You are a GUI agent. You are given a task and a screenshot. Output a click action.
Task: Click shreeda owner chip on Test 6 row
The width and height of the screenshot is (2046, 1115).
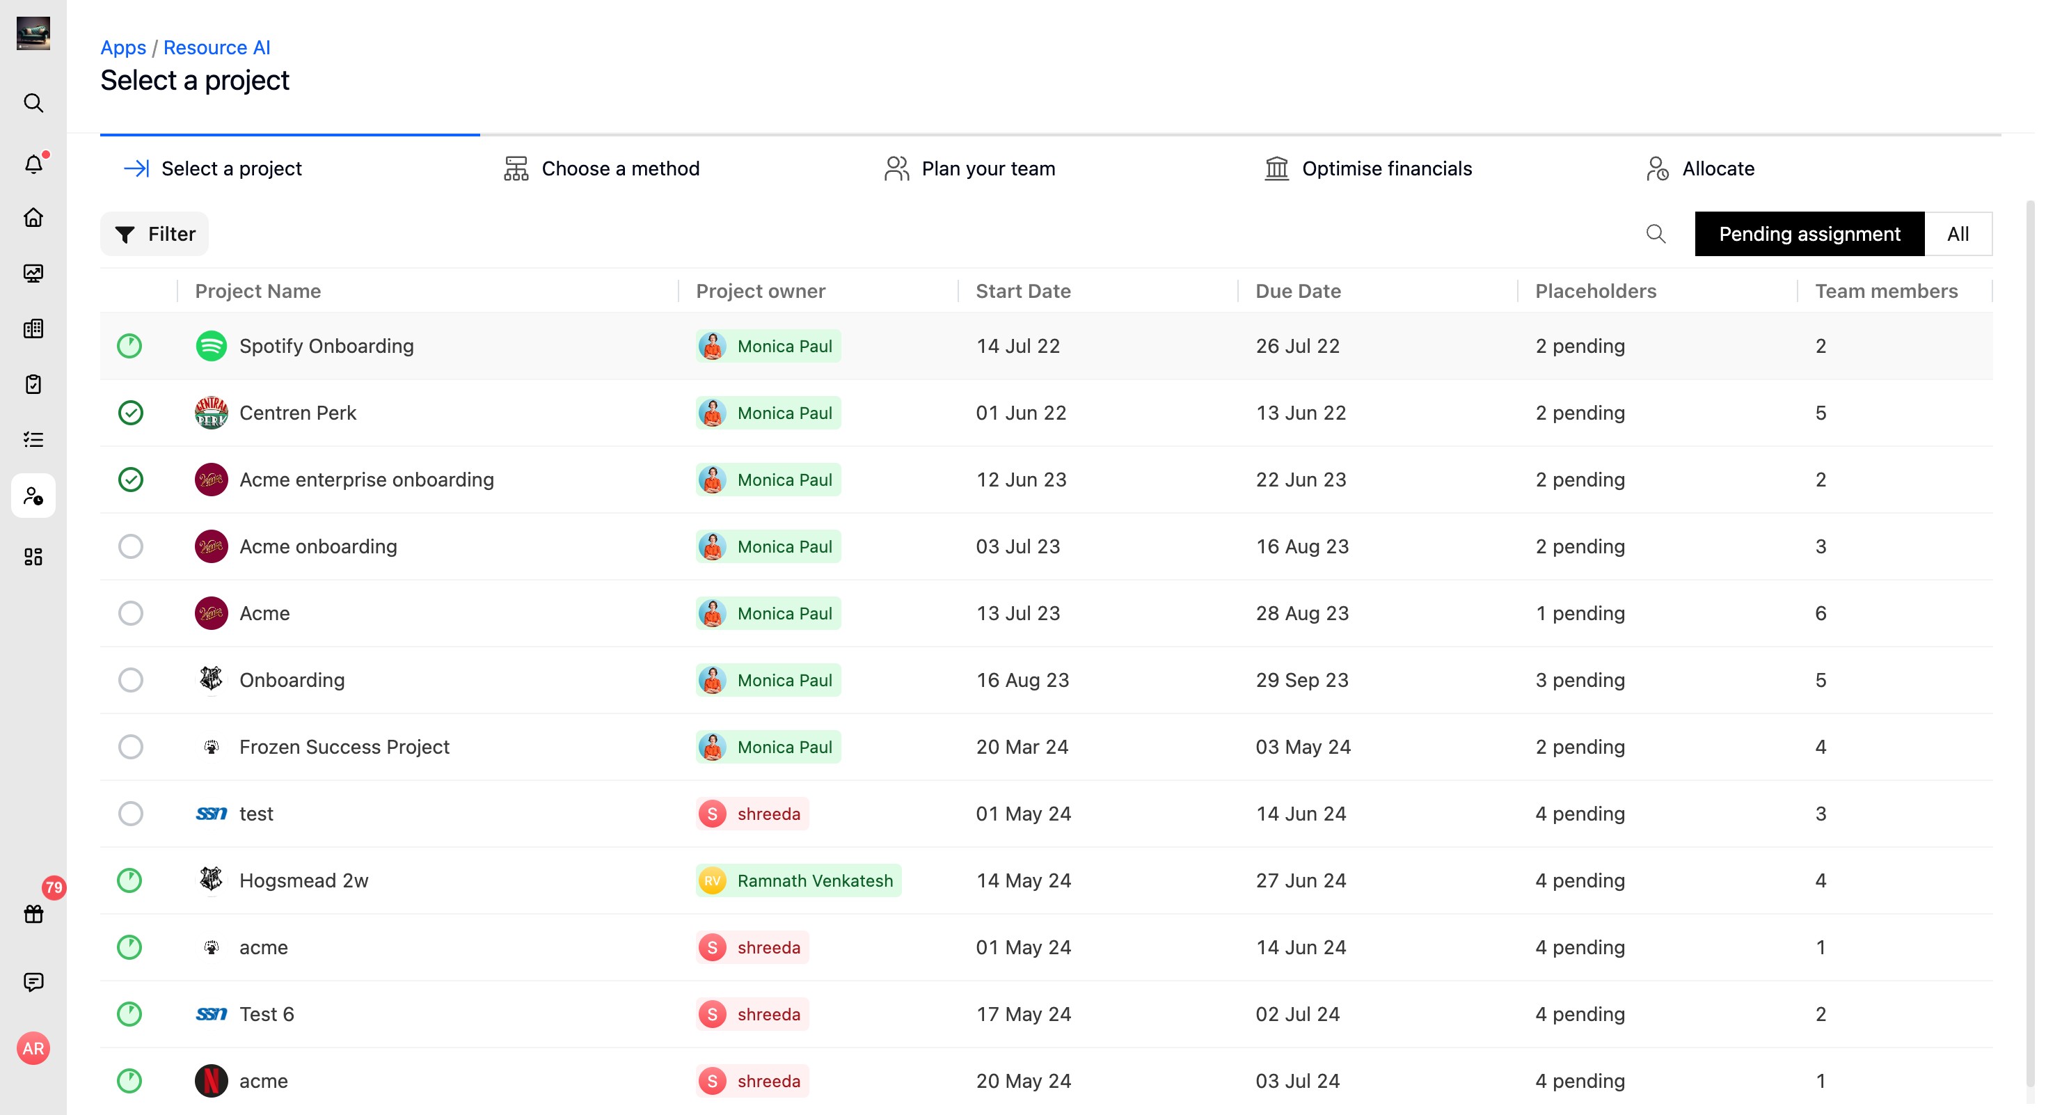click(752, 1014)
